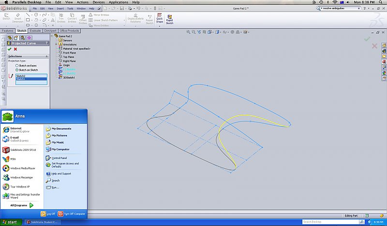Collapse the Selections section

click(x=47, y=56)
